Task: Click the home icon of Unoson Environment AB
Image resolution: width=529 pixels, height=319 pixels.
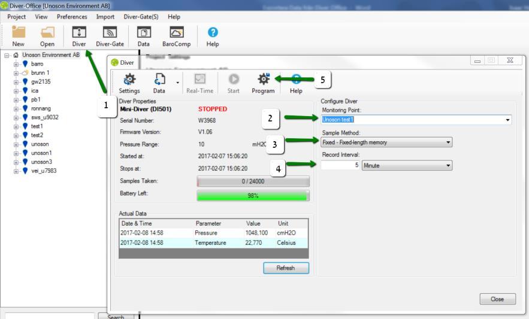Action: [x=16, y=55]
